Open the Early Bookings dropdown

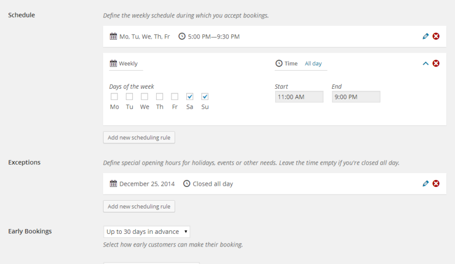click(147, 232)
